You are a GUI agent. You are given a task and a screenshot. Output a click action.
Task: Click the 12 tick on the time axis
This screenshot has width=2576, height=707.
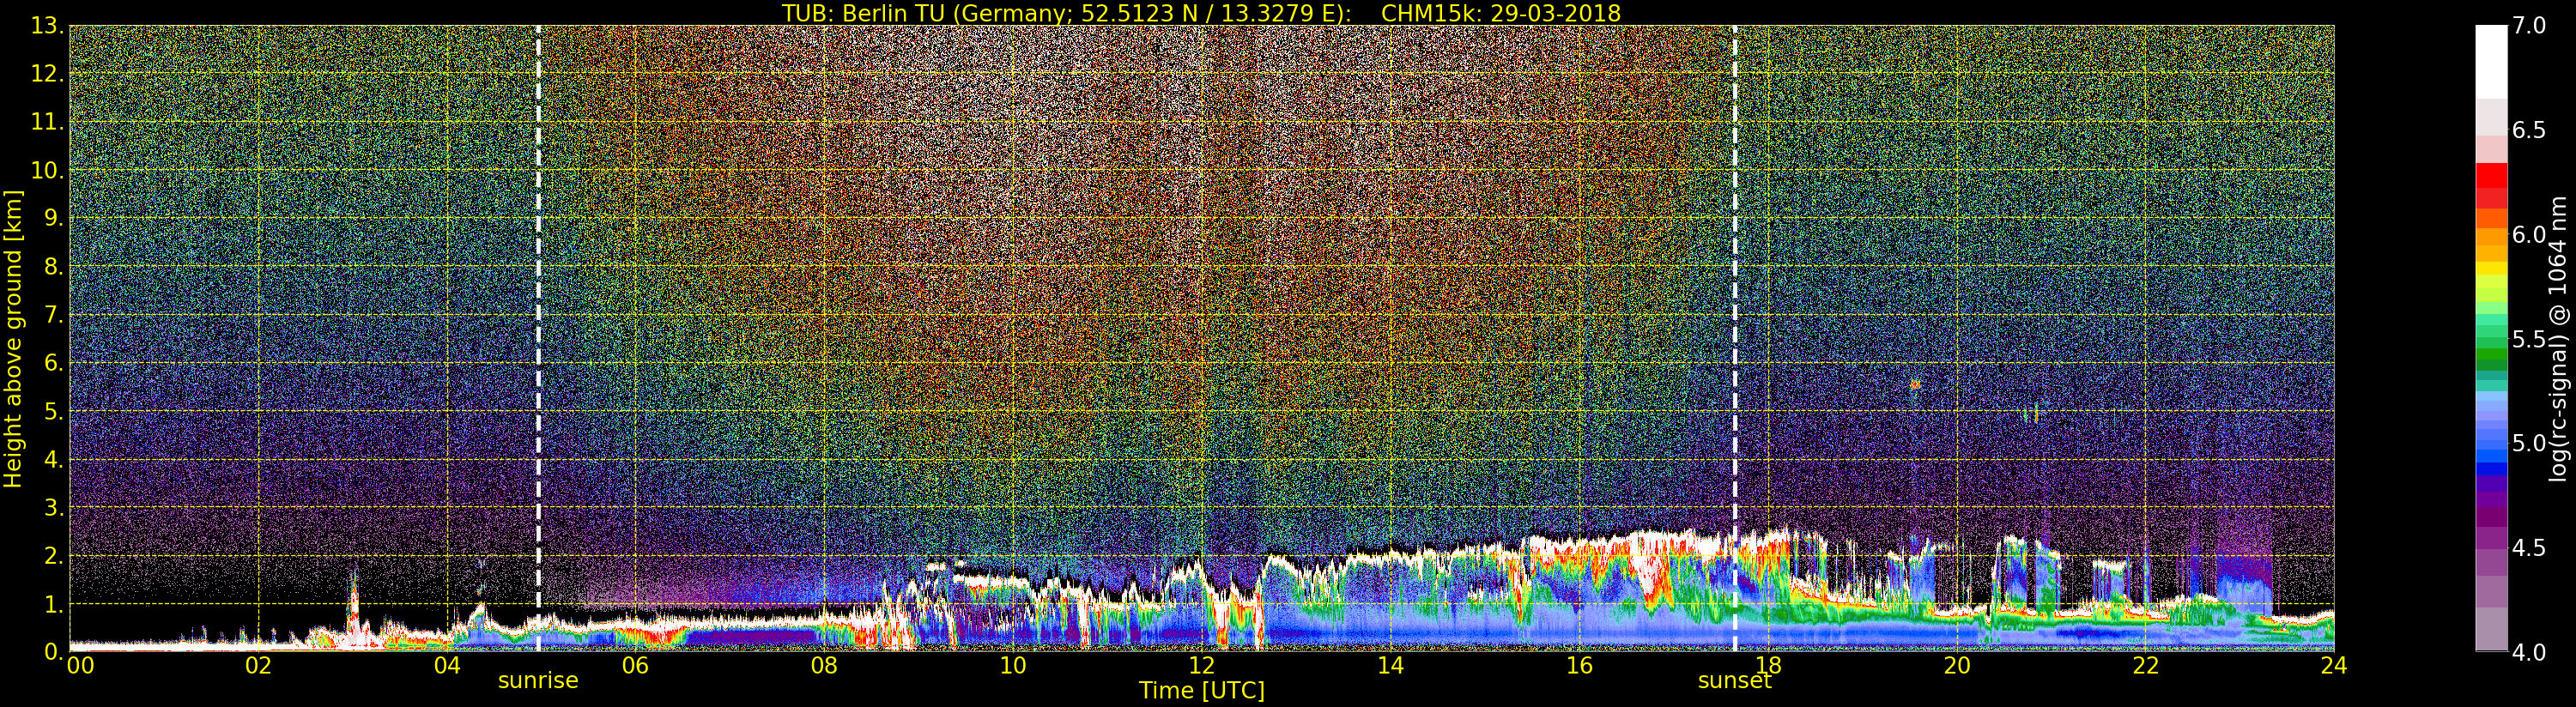point(1201,666)
